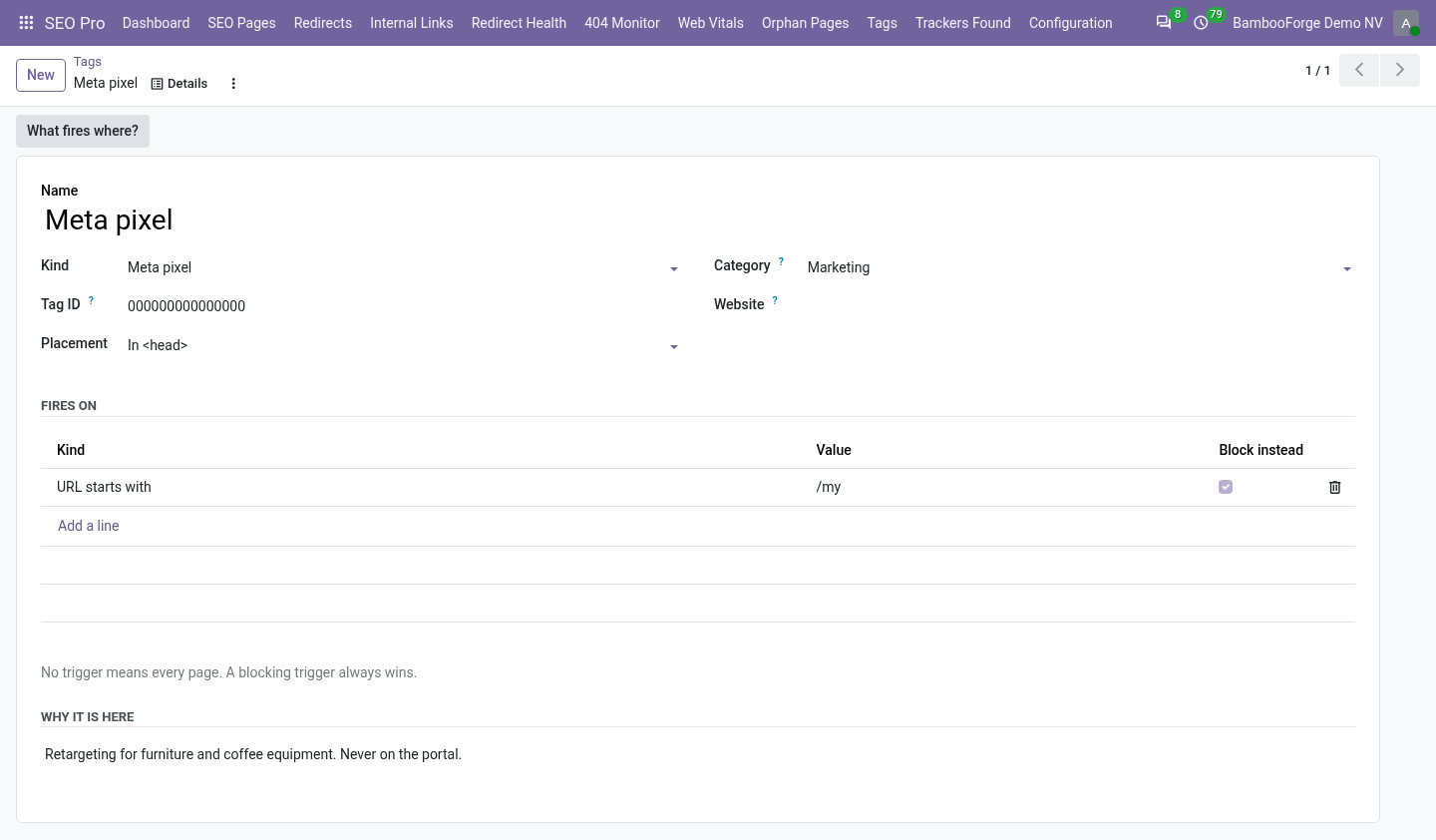Edit the Why it is here note text

coord(698,754)
